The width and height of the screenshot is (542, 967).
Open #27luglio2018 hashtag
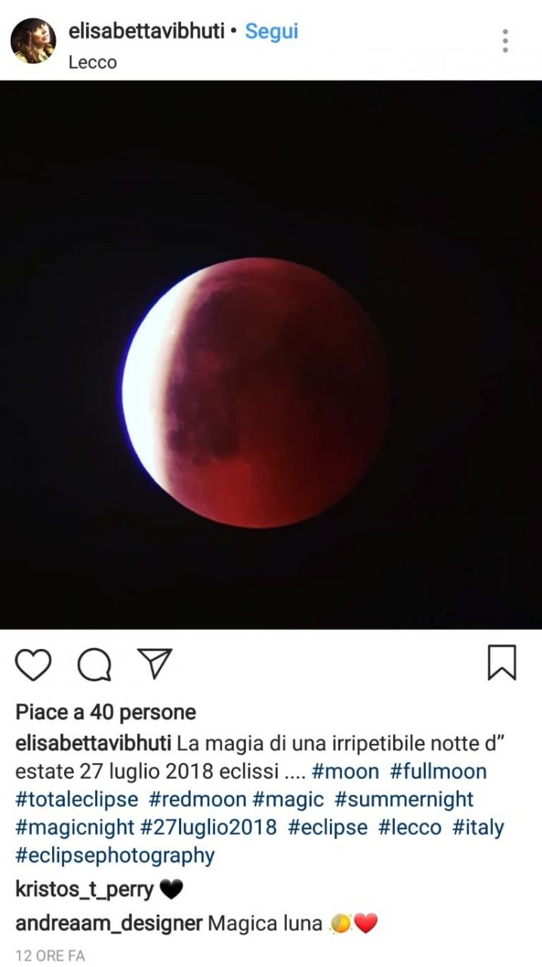point(209,827)
